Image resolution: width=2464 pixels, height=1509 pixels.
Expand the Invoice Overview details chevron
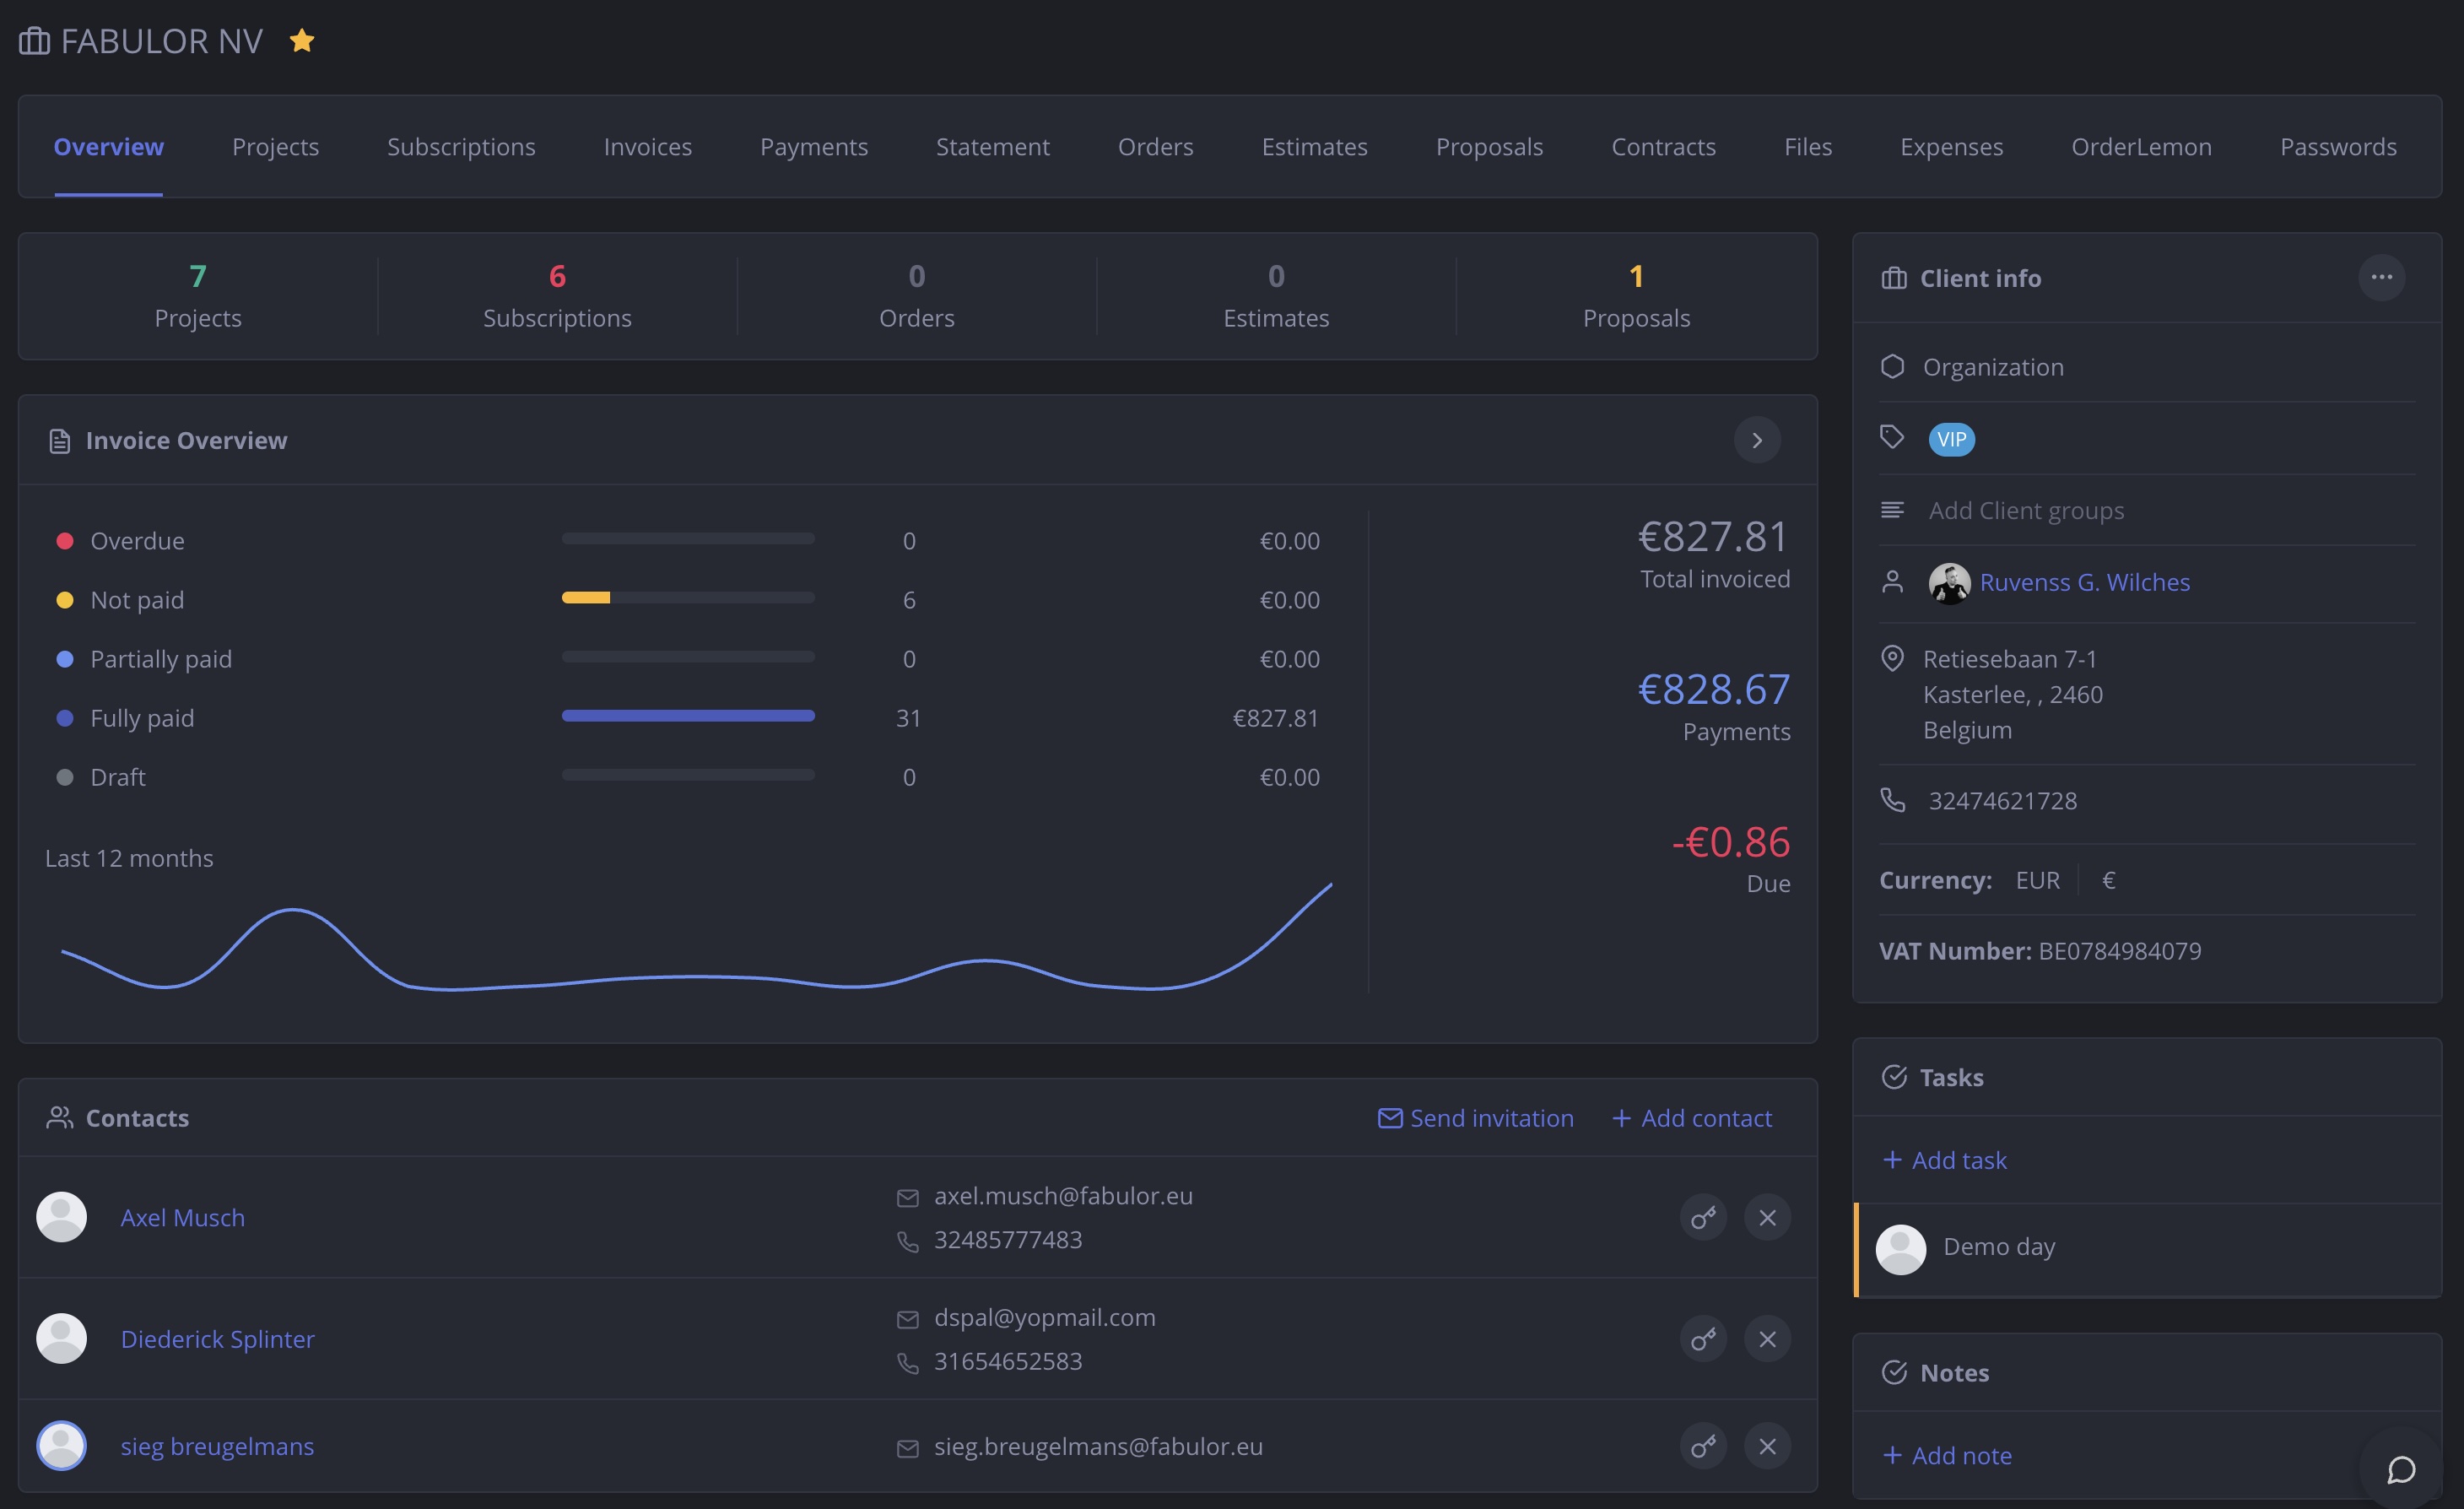pyautogui.click(x=1757, y=440)
